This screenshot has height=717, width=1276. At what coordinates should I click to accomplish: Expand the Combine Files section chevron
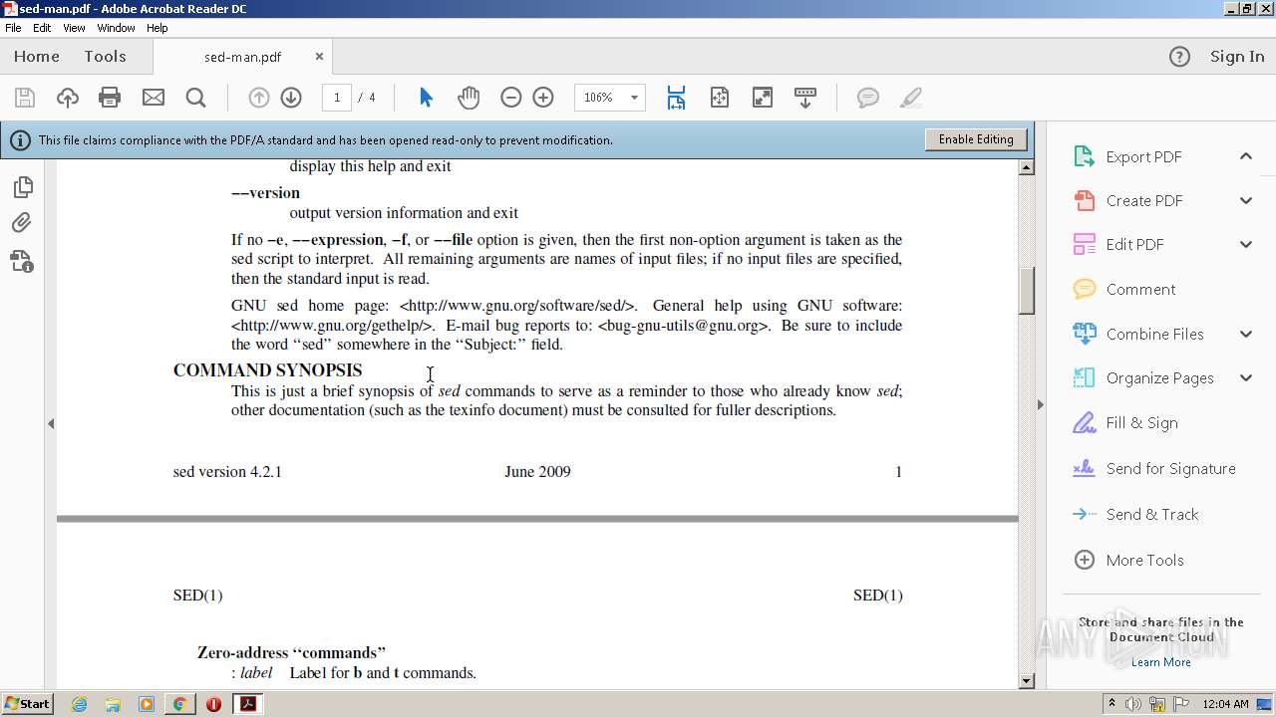pyautogui.click(x=1246, y=334)
